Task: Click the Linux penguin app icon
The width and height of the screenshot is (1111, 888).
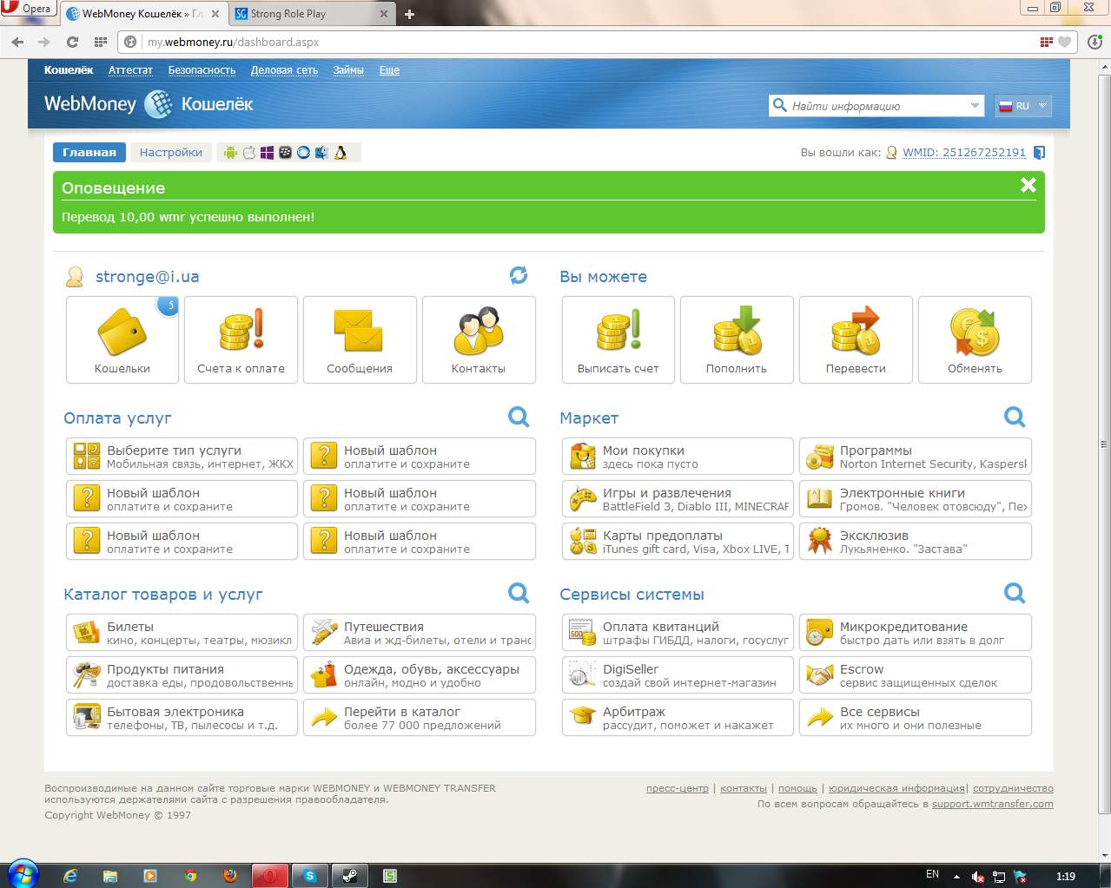Action: (341, 153)
